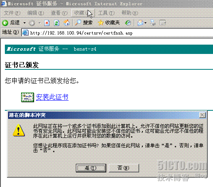This screenshot has height=187, width=213.
Task: Open the 帮助(H) menu
Action: tap(130, 13)
